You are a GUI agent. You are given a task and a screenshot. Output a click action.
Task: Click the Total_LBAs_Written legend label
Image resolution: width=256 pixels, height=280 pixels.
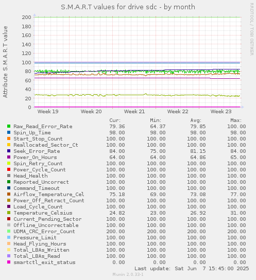41,250
